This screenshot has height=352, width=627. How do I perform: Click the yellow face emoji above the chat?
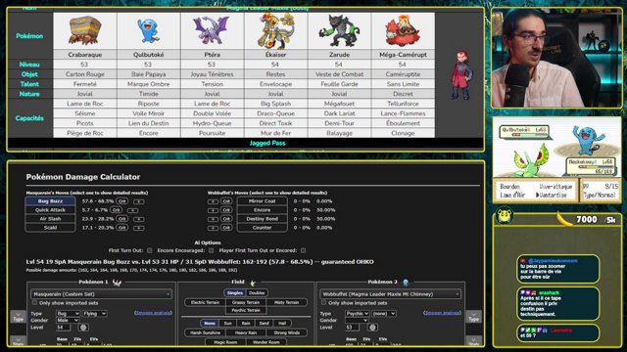click(x=505, y=215)
